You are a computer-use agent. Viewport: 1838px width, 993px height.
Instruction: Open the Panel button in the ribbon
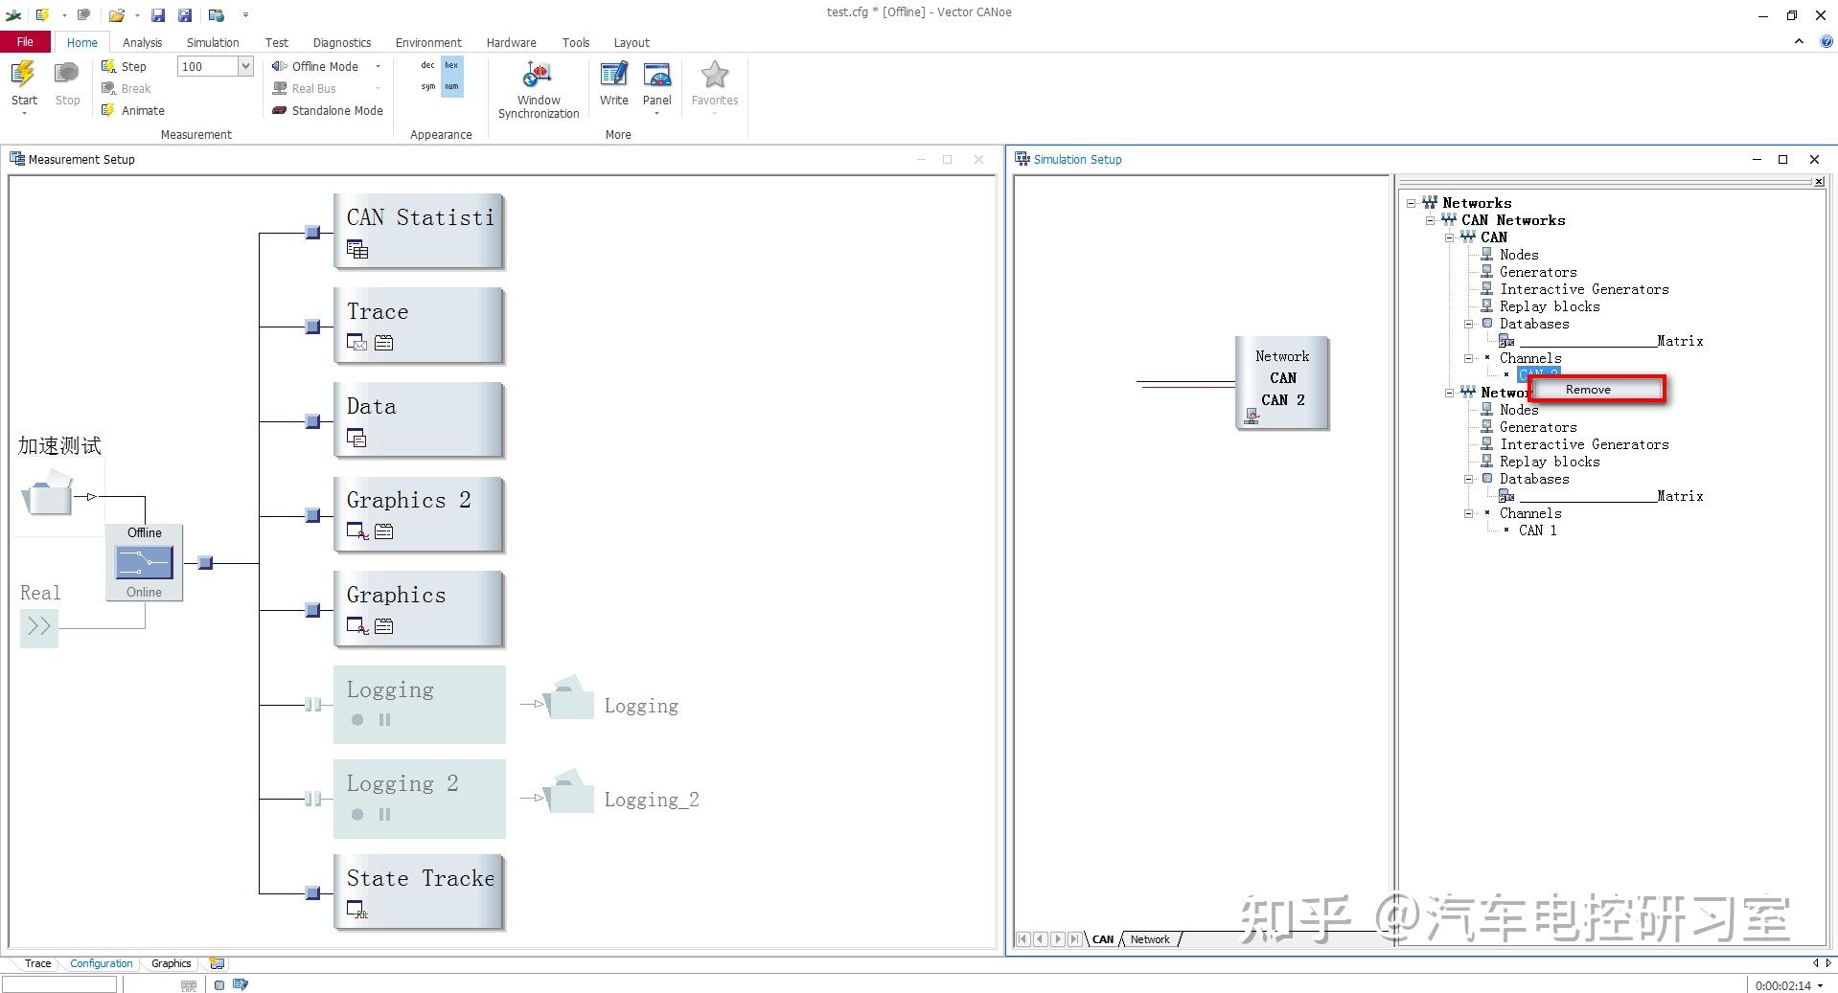coord(657,88)
